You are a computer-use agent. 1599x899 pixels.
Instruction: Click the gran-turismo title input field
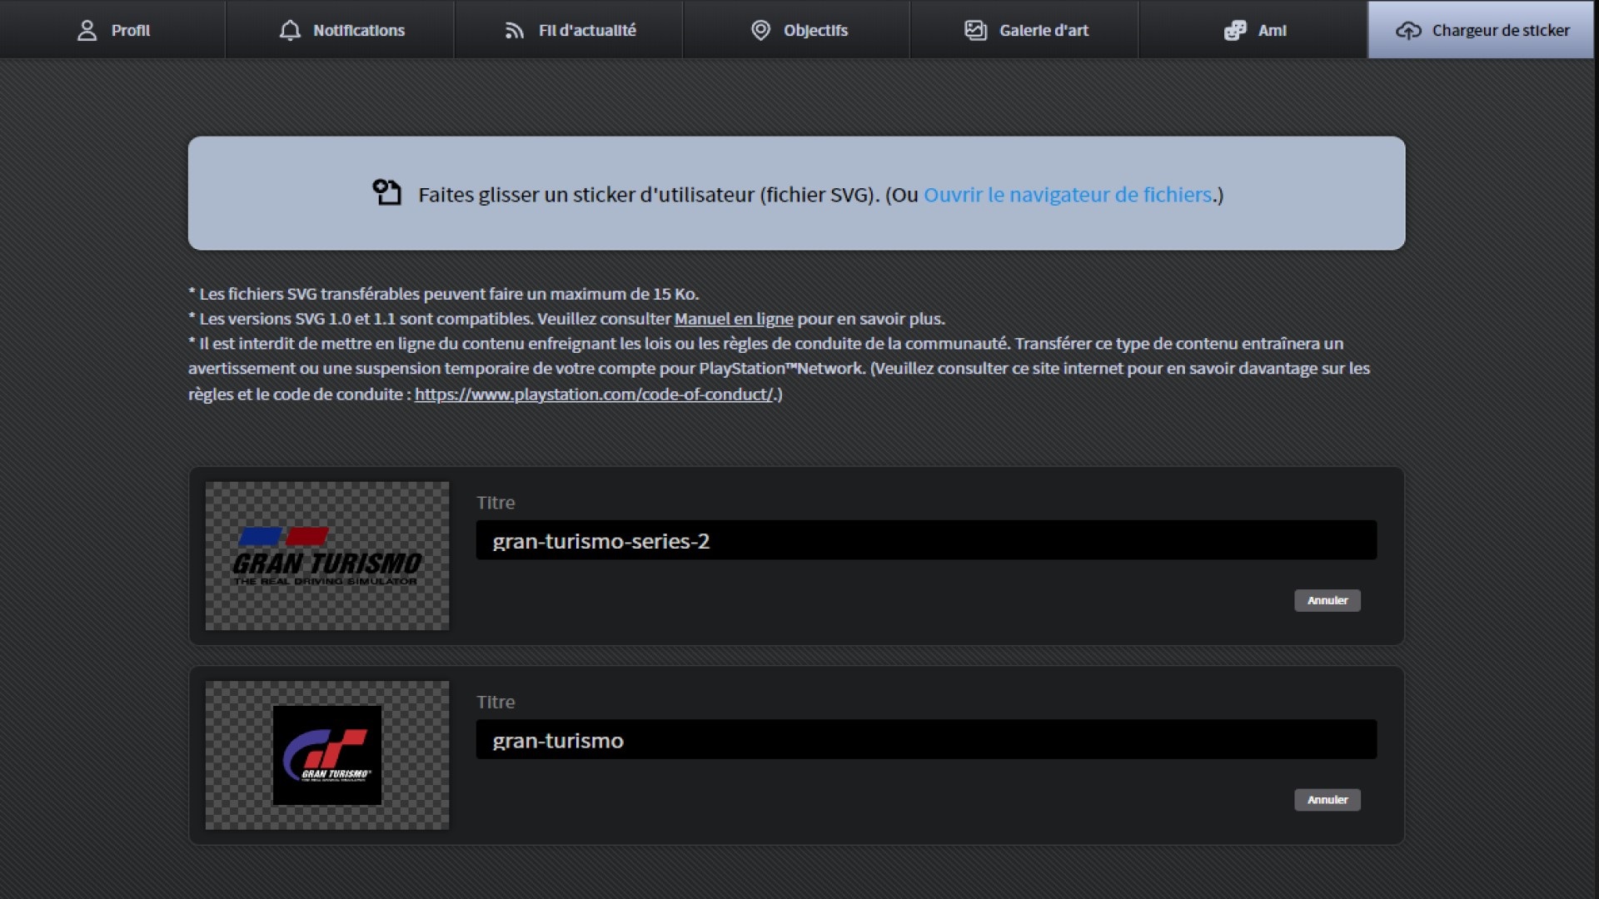point(926,739)
